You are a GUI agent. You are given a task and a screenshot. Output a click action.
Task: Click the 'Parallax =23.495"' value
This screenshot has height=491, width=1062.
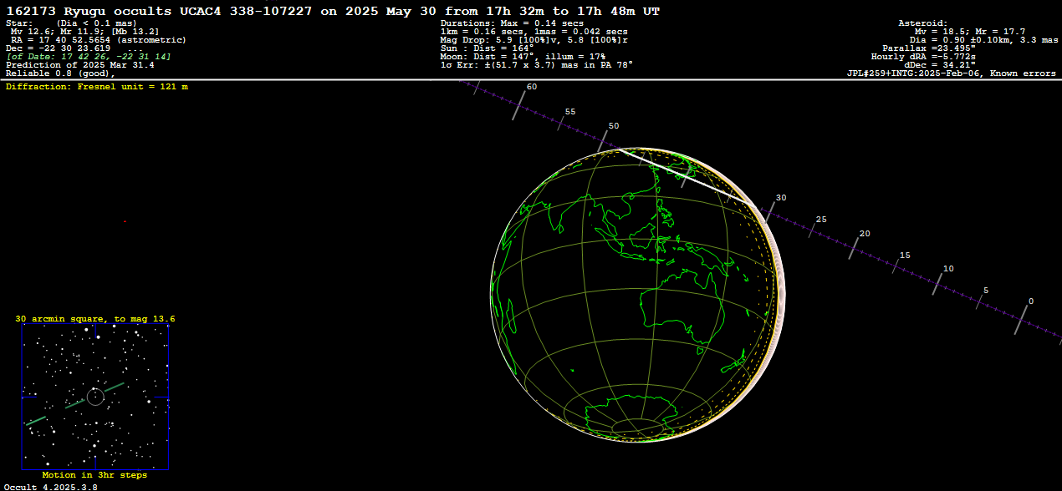click(930, 48)
